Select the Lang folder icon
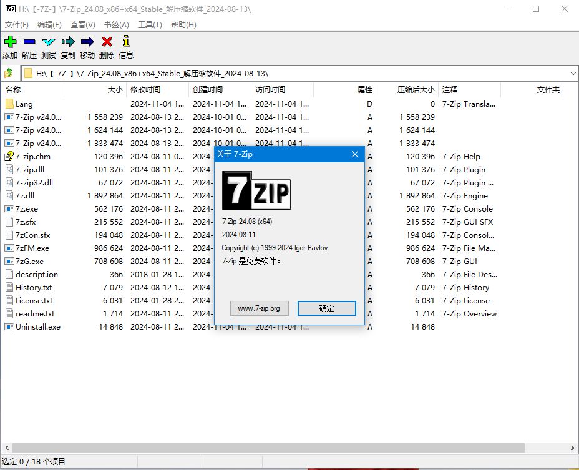579x470 pixels. 9,104
